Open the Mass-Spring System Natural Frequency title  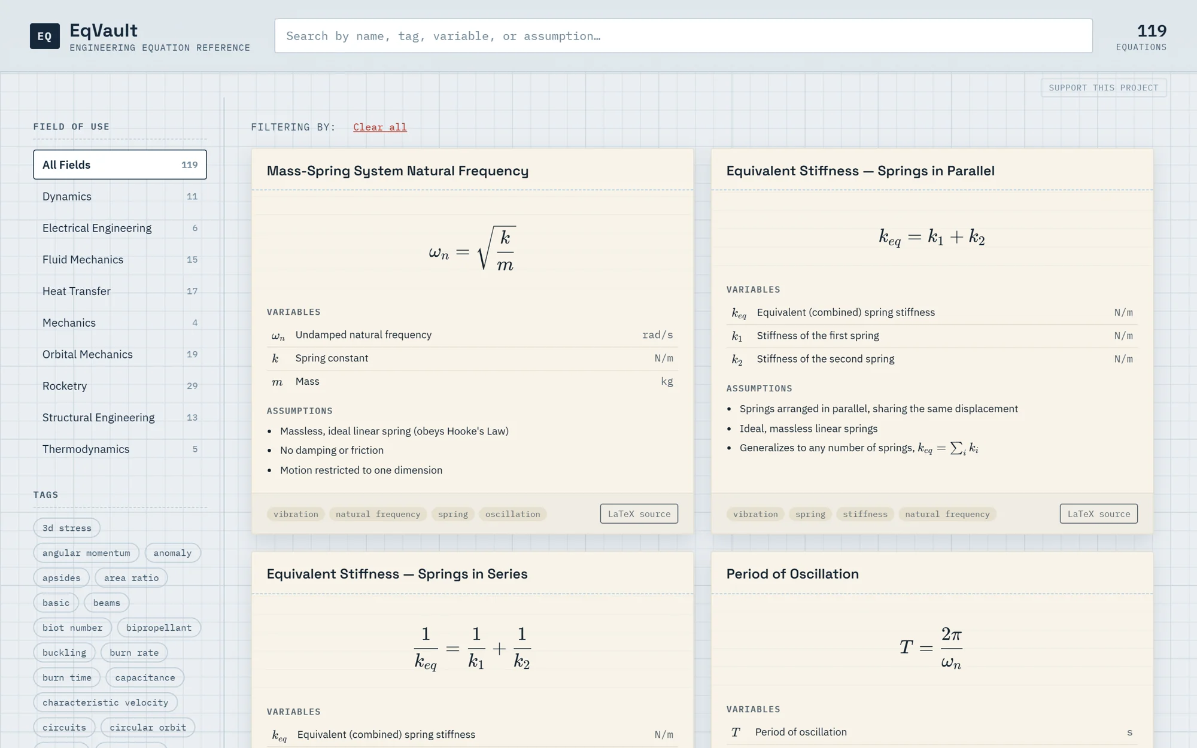tap(398, 171)
